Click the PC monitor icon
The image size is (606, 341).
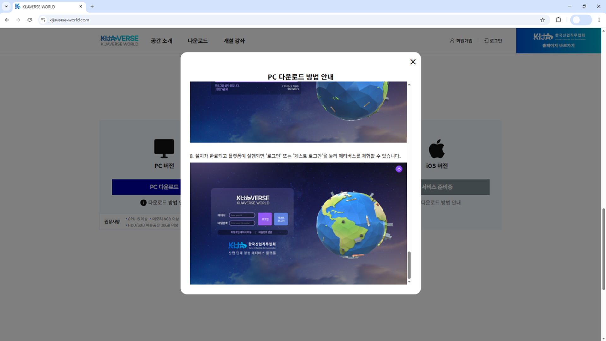164,148
